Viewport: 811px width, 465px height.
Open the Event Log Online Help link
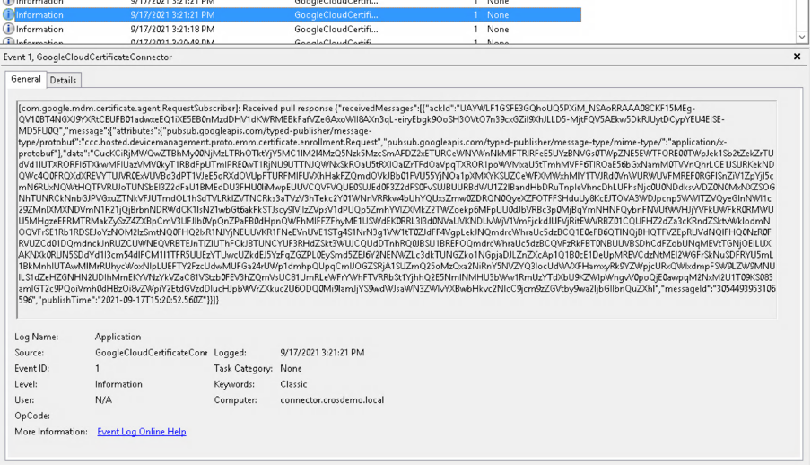tap(142, 432)
